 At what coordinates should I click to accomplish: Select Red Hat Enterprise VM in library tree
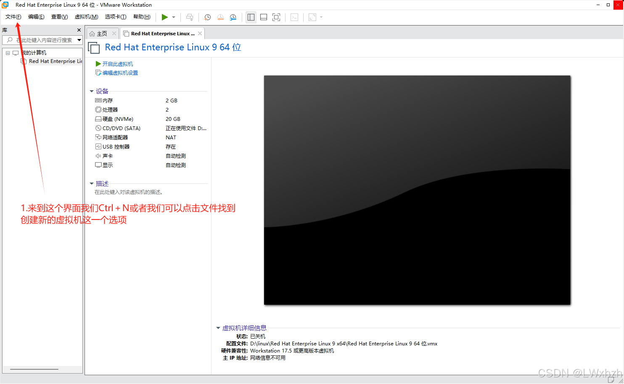pos(55,61)
